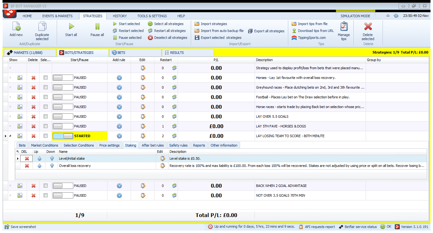Click Show icon for Greyhound races strategy
Image resolution: width=433 pixels, height=233 pixels.
[x=20, y=87]
